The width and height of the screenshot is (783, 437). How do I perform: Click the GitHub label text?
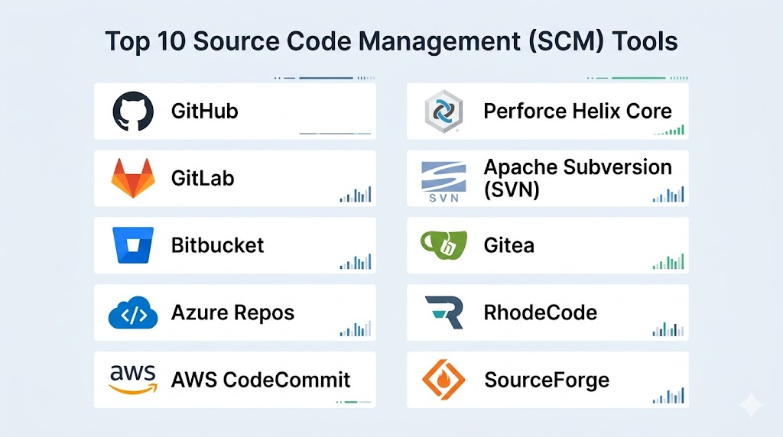pyautogui.click(x=204, y=112)
